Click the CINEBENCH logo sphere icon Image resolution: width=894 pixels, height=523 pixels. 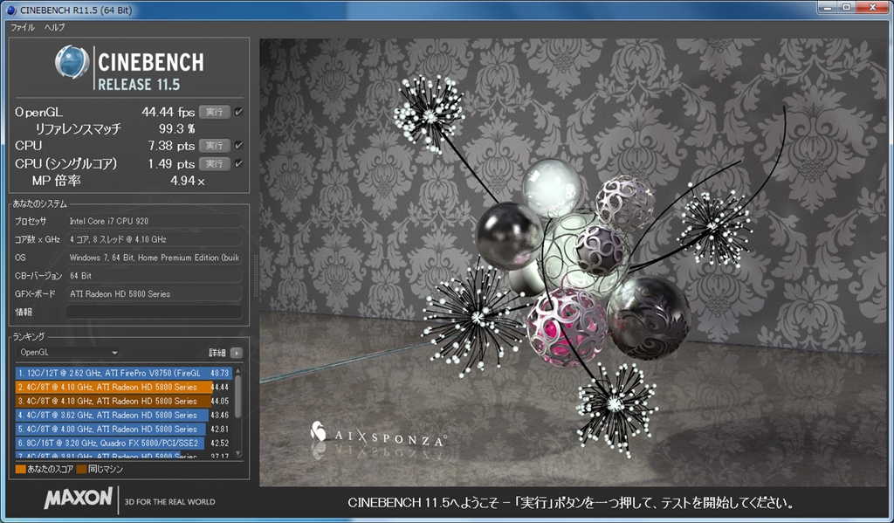tap(72, 62)
